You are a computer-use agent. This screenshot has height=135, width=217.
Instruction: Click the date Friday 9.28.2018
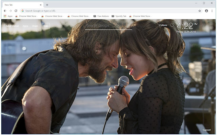(186, 32)
